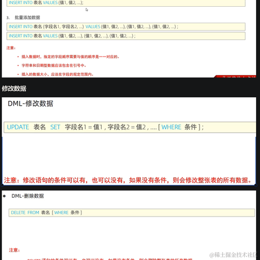Click the red '注意:' label under the DELETE slide
This screenshot has height=260, width=260.
[14, 250]
